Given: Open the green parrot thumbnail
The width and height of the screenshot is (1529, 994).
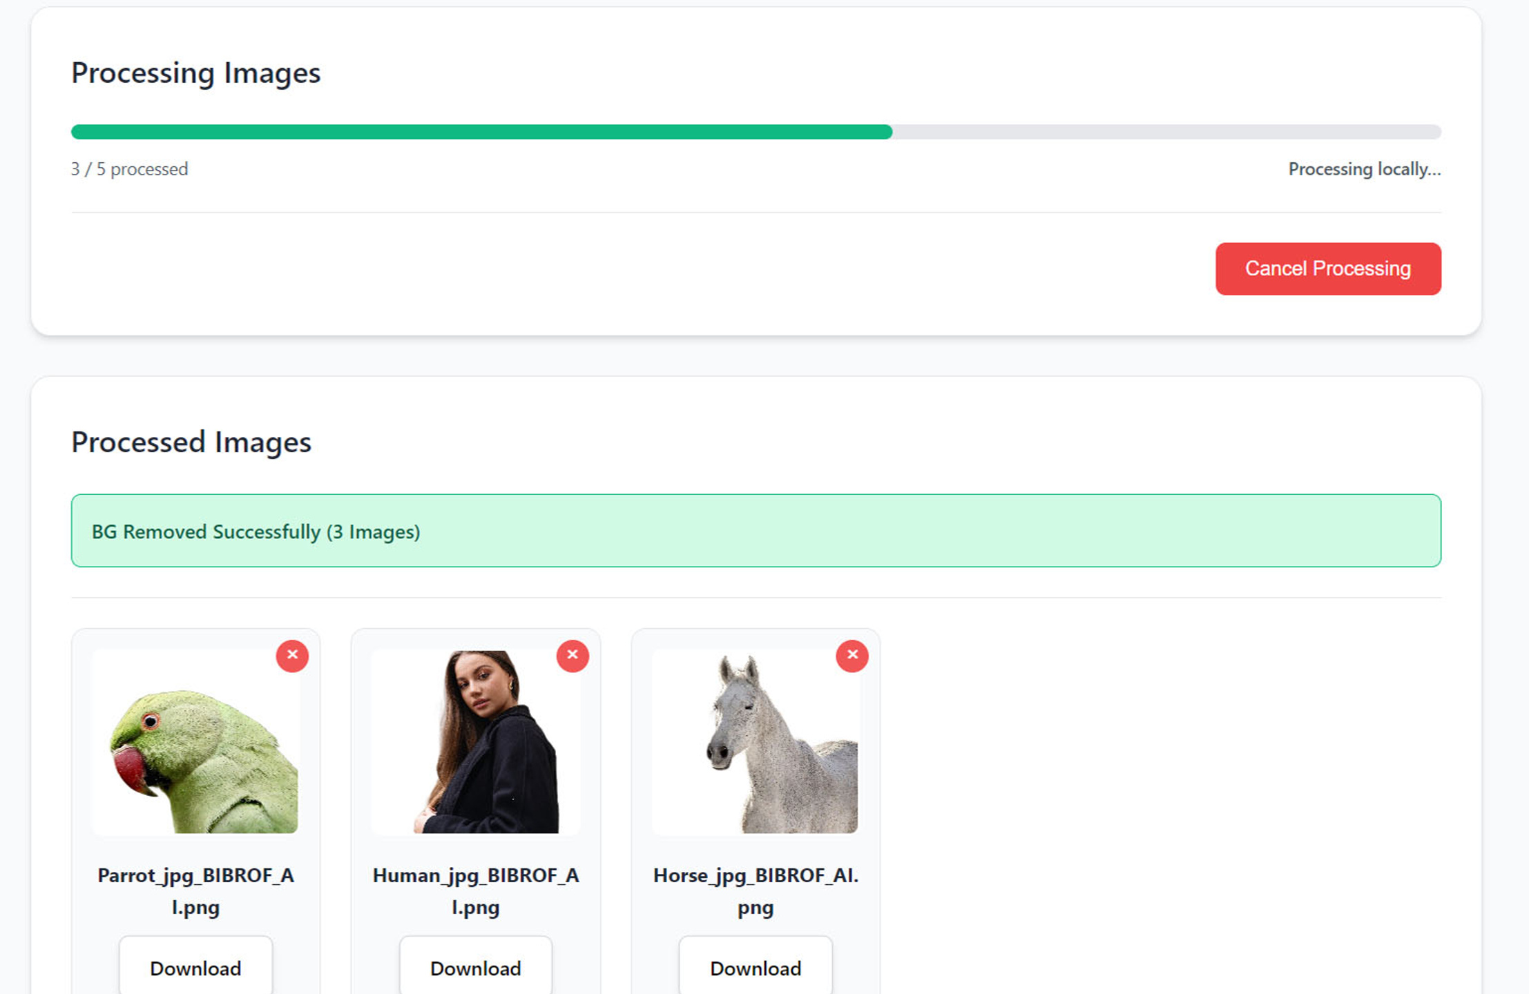Looking at the screenshot, I should (x=195, y=742).
